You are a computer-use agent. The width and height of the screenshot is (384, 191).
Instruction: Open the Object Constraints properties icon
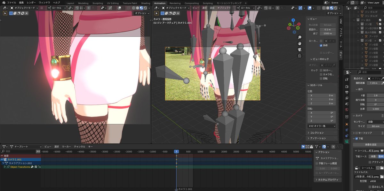(x=347, y=136)
